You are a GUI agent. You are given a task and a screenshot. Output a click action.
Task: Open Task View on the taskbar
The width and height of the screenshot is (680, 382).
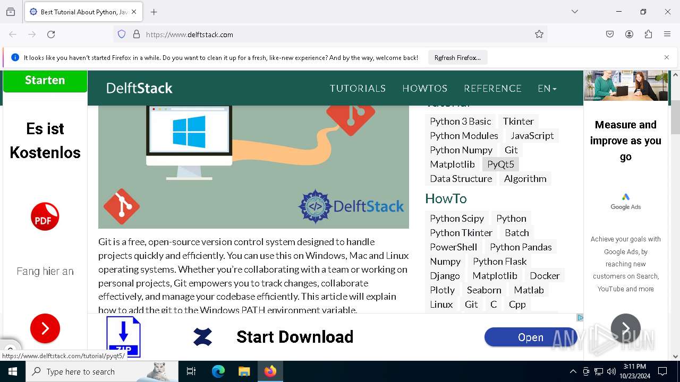[x=191, y=371]
